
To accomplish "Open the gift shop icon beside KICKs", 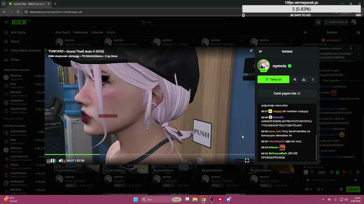I will click(x=318, y=22).
